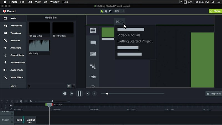Select gsp-video thumbnail in Media Bin

coord(39,28)
